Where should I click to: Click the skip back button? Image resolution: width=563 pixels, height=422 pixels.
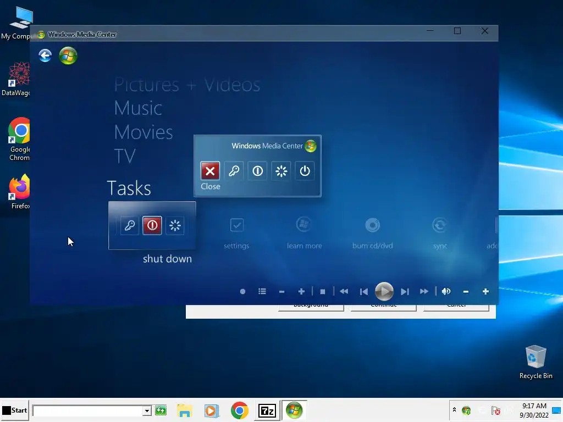[x=364, y=292]
